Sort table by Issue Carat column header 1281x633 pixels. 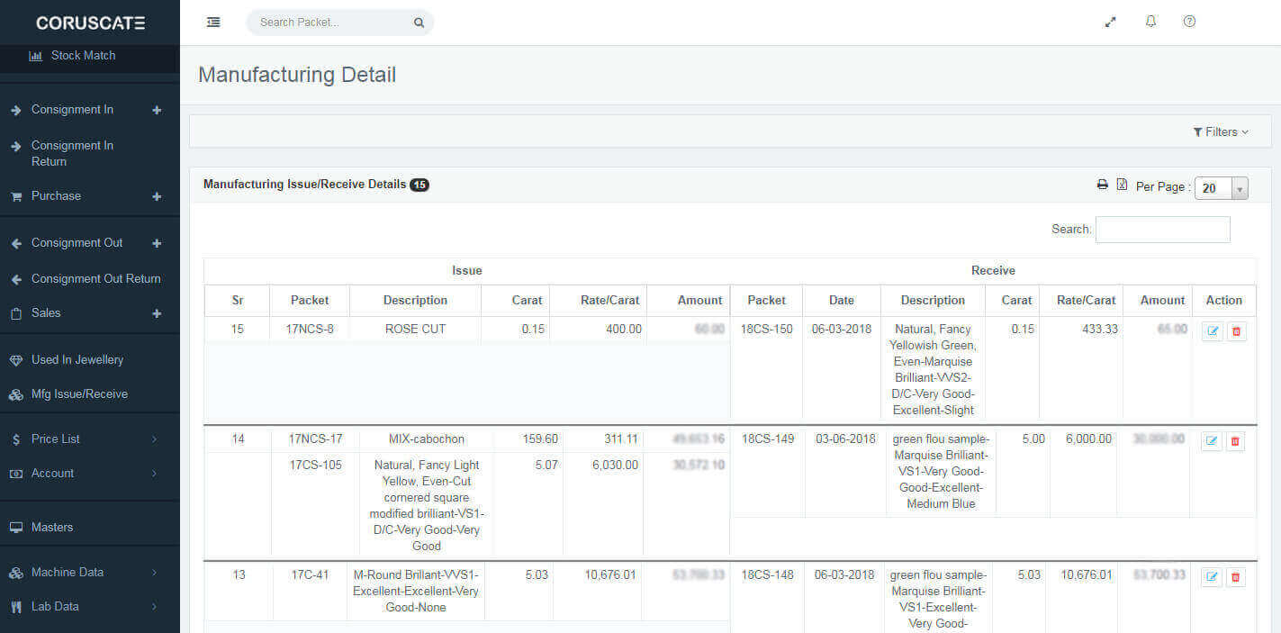[527, 300]
